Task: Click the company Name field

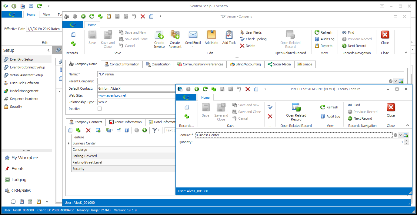Action: point(251,74)
